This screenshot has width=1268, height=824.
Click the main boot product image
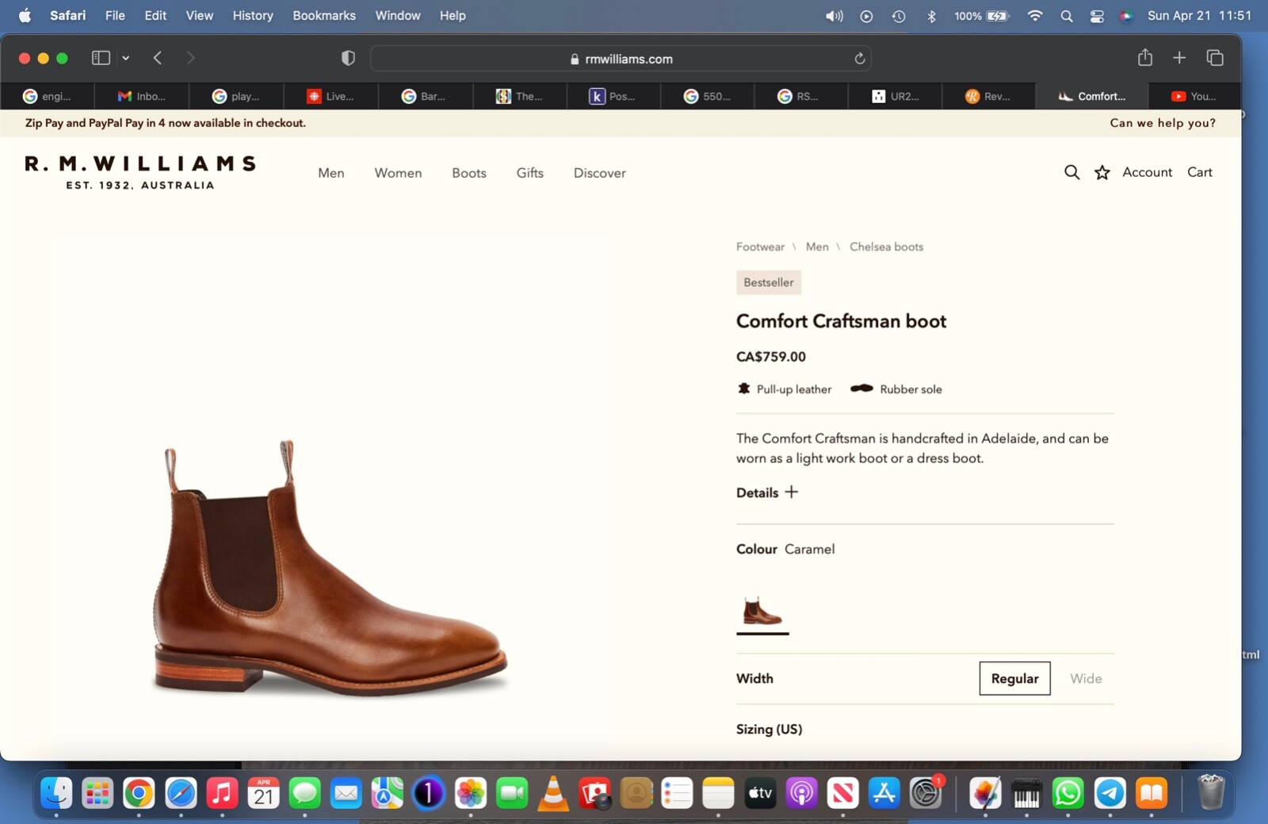click(x=329, y=568)
